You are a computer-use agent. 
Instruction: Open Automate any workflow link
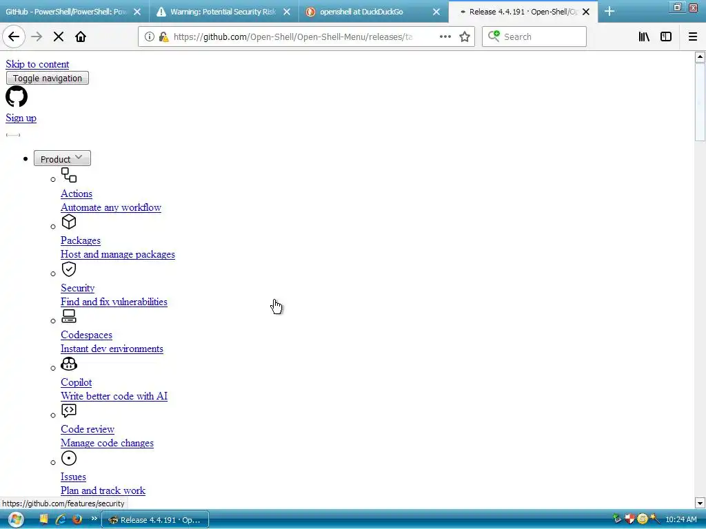point(111,207)
